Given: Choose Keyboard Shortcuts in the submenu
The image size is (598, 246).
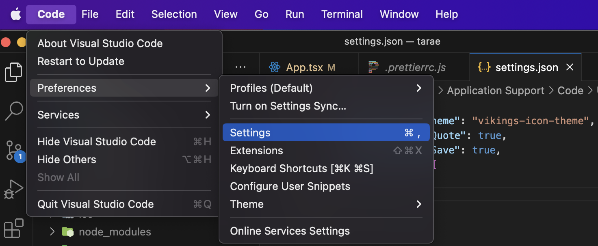Looking at the screenshot, I should tap(301, 168).
